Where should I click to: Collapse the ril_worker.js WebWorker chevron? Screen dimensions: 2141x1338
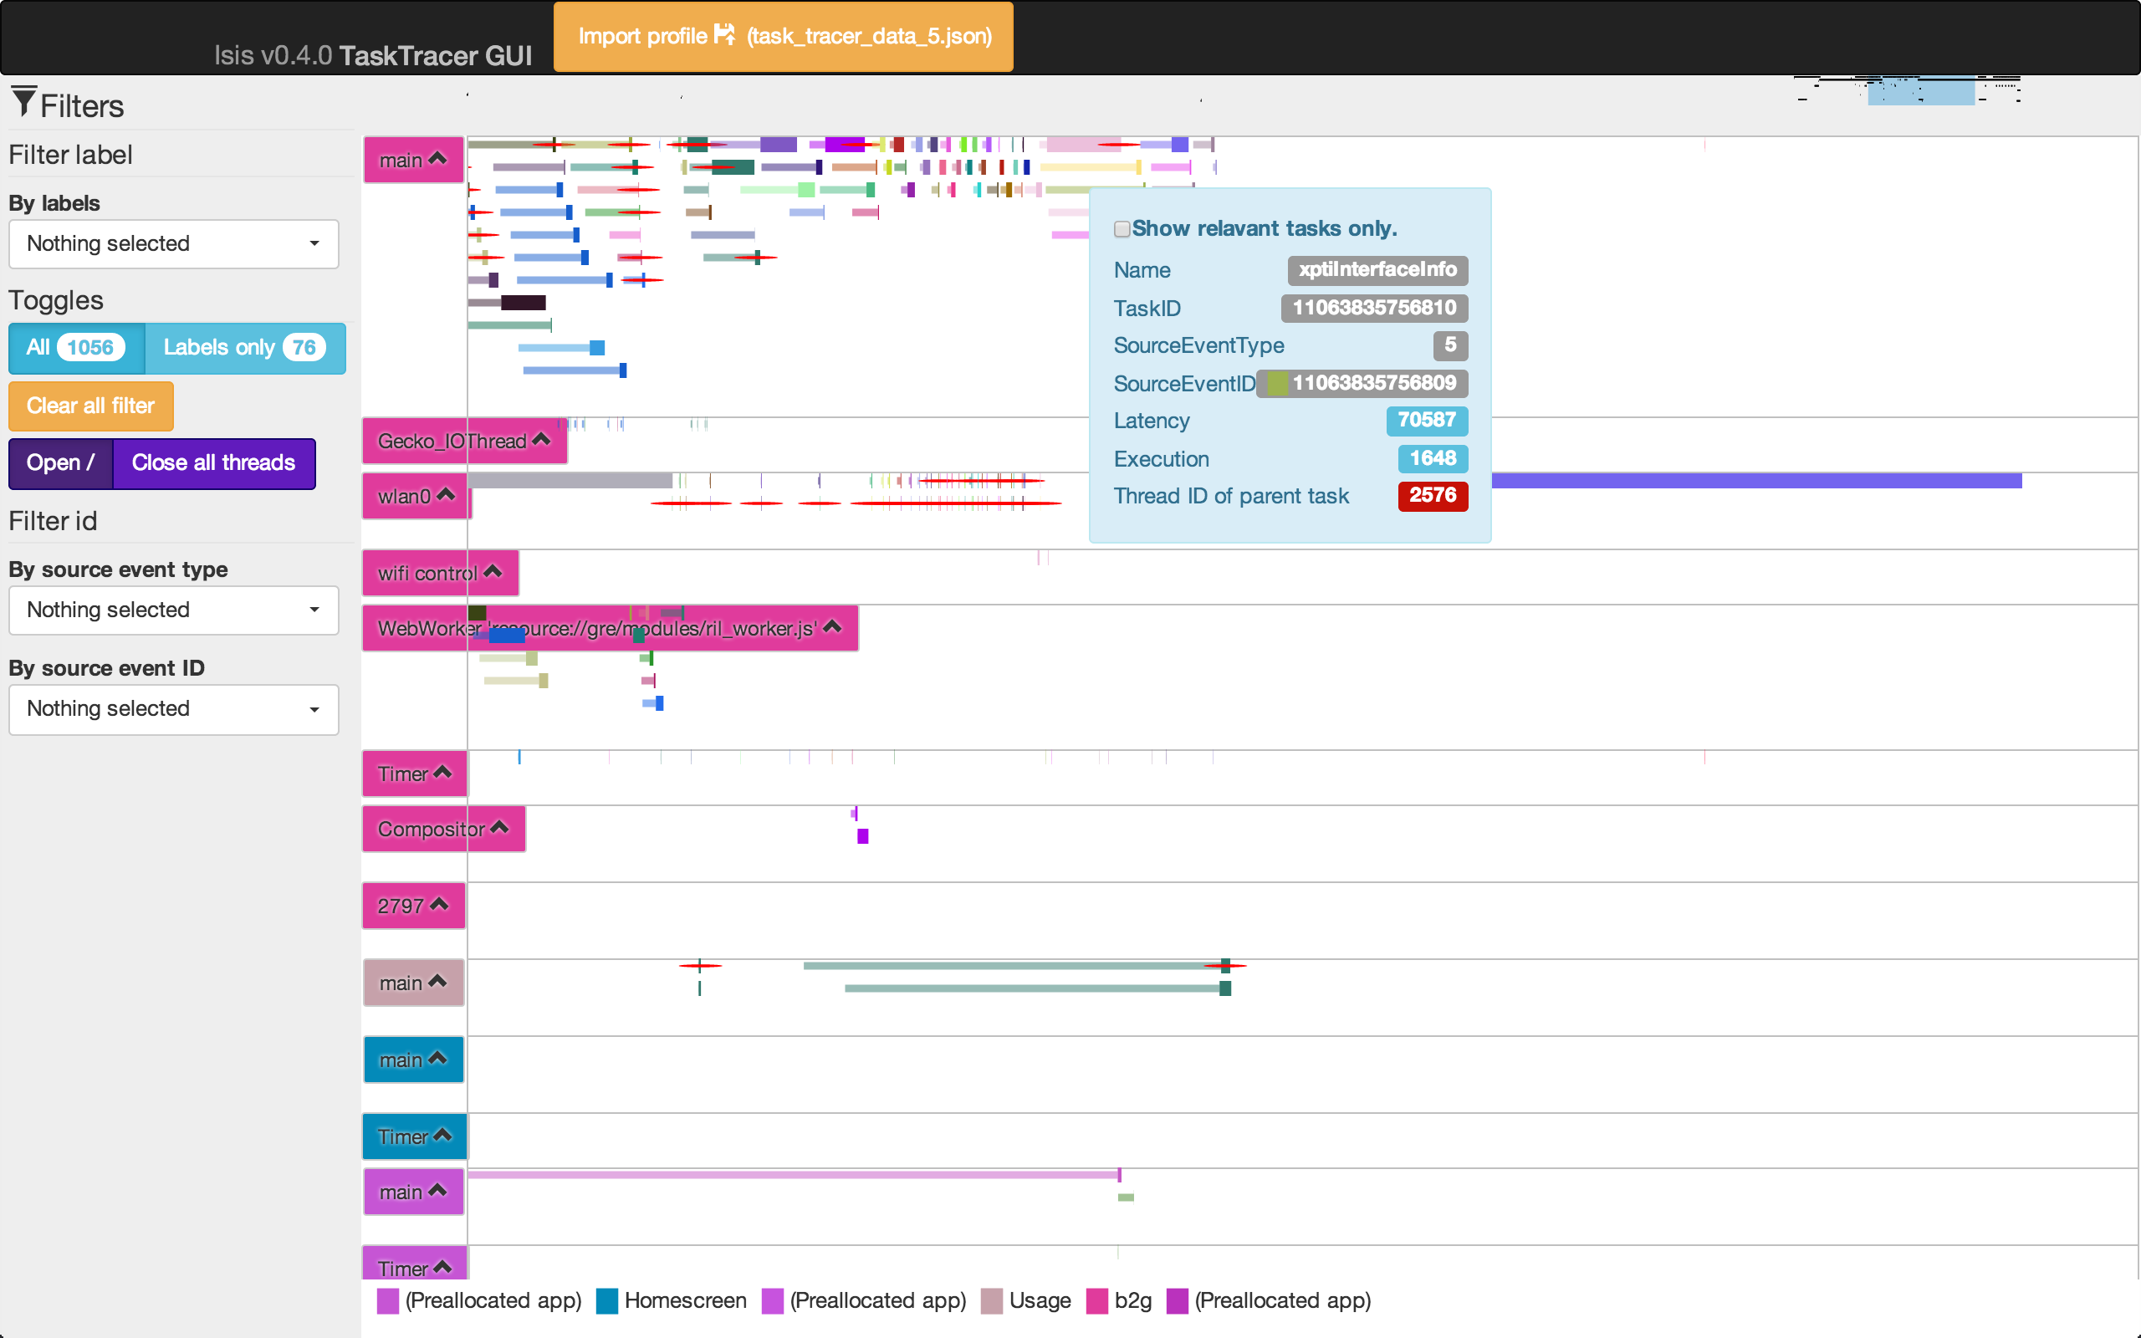click(831, 626)
